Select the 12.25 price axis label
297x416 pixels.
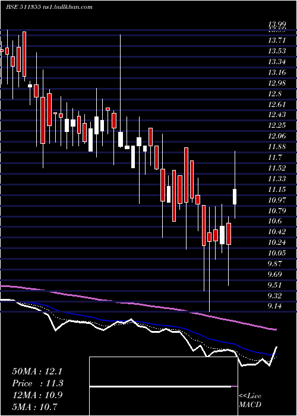[x=277, y=125]
